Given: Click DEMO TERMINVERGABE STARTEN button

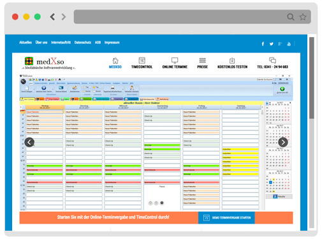Looking at the screenshot, I should [226, 217].
